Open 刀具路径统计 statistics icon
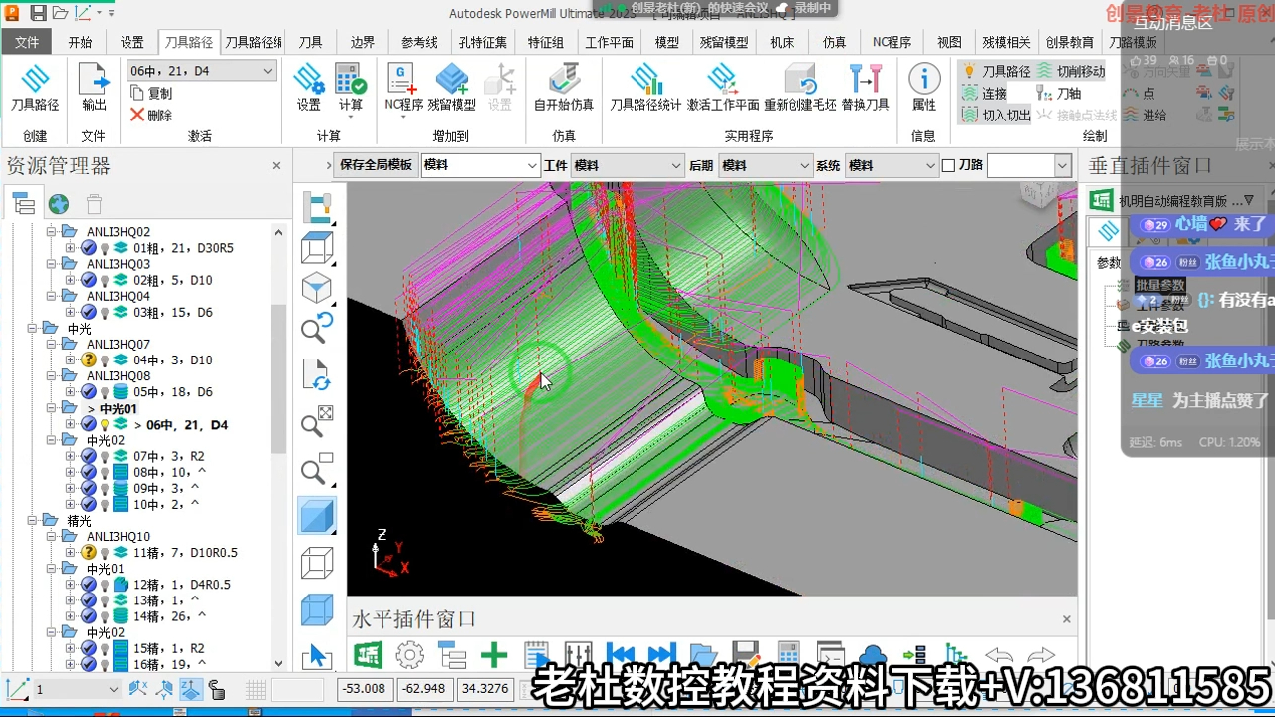 [645, 80]
